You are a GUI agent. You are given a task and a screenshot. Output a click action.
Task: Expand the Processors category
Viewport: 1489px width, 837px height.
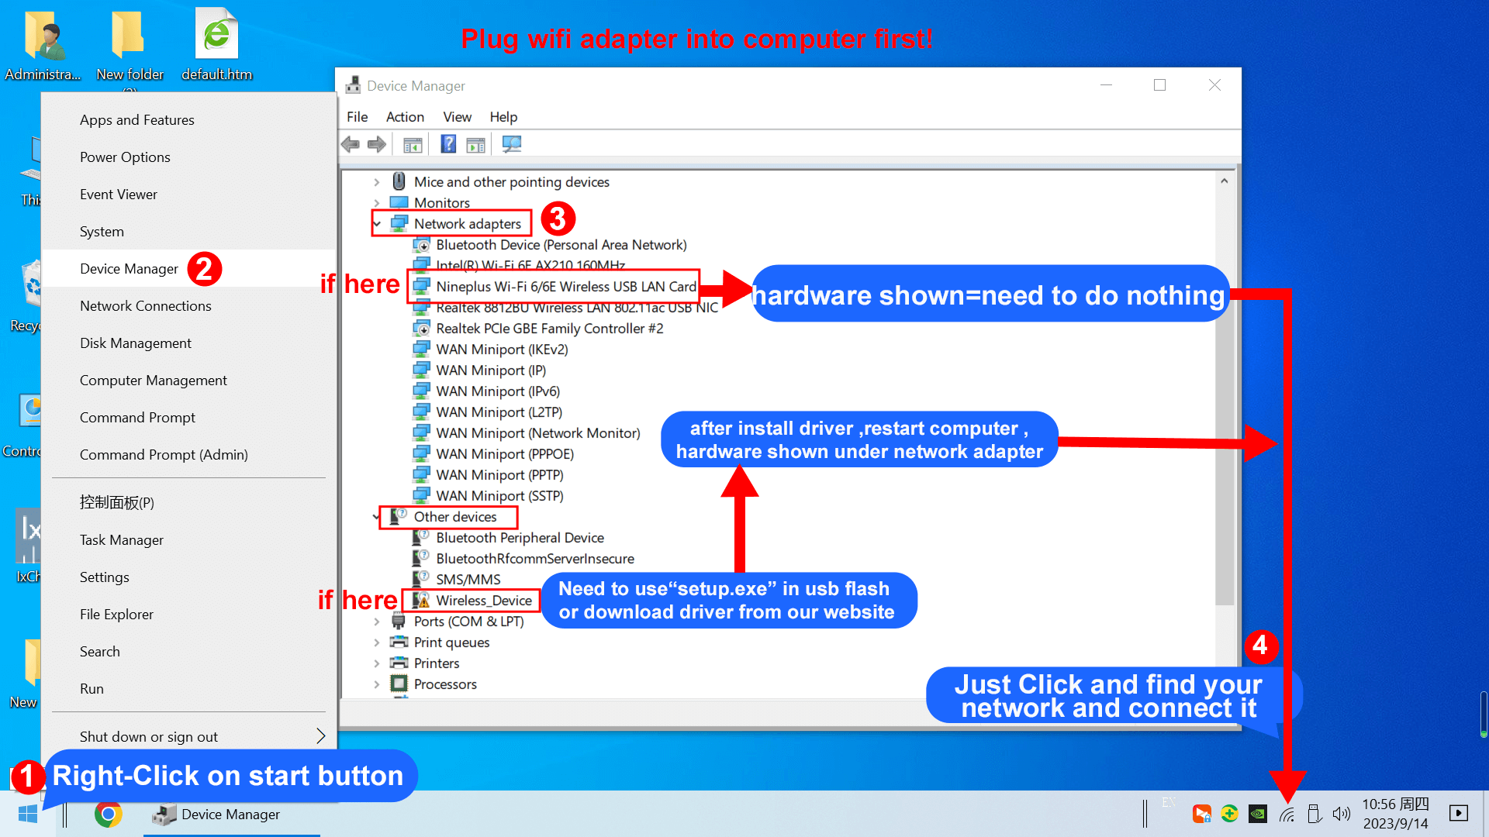377,684
